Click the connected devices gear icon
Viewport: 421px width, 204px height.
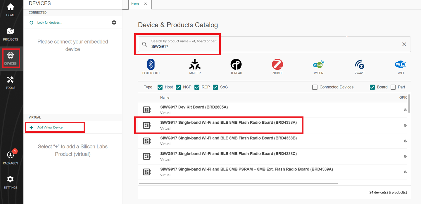(114, 22)
